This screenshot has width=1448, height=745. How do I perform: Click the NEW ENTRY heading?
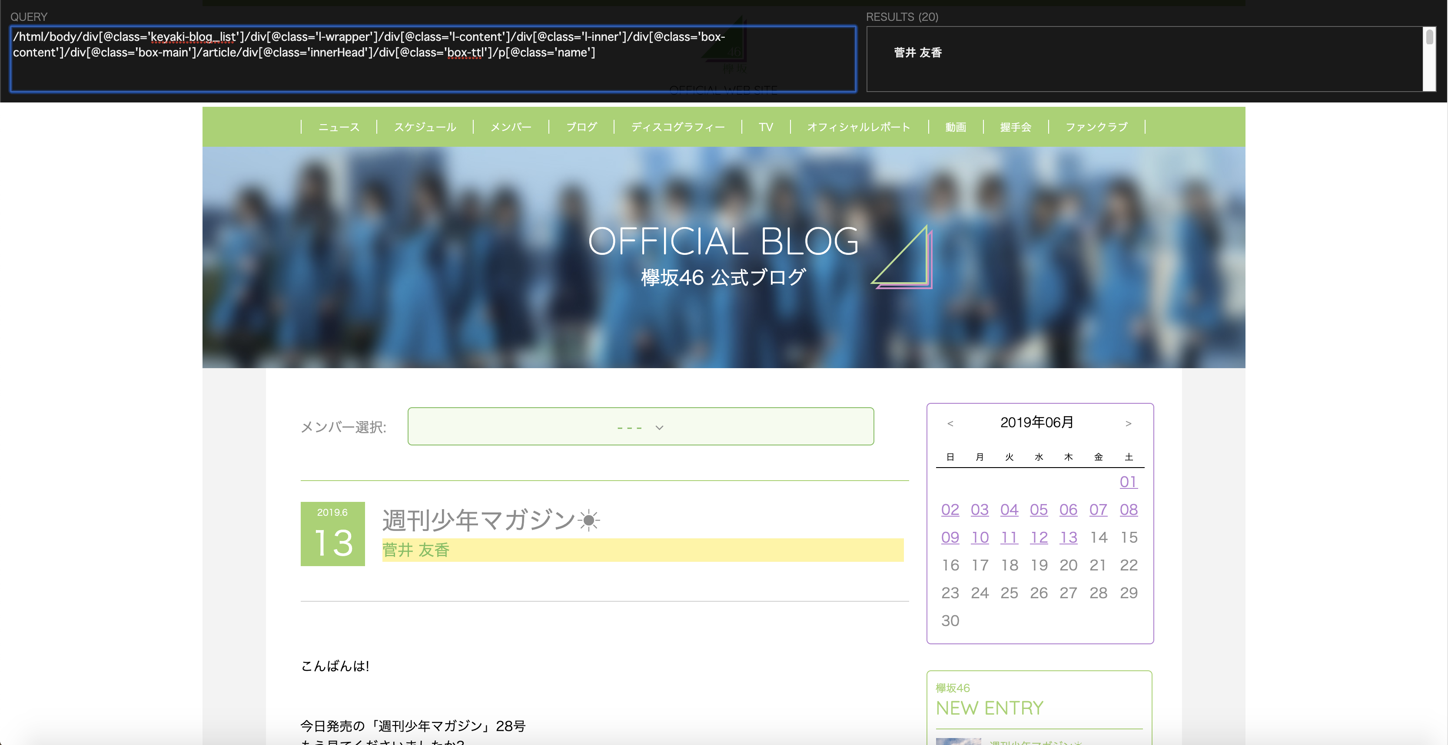click(990, 708)
